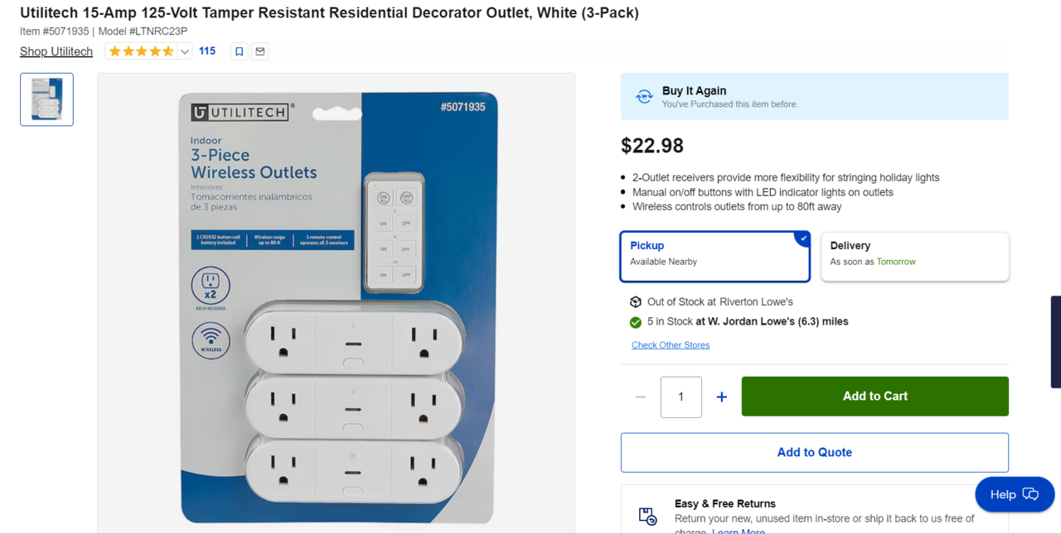This screenshot has height=534, width=1061.
Task: Click the four-and-a-half star rating
Action: click(x=142, y=51)
